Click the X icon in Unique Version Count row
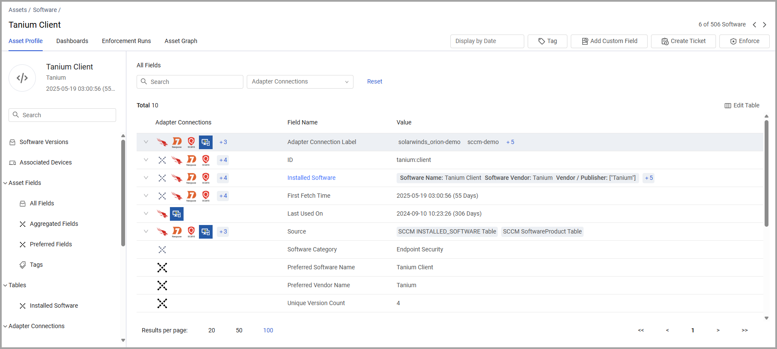Image resolution: width=777 pixels, height=349 pixels. (162, 303)
